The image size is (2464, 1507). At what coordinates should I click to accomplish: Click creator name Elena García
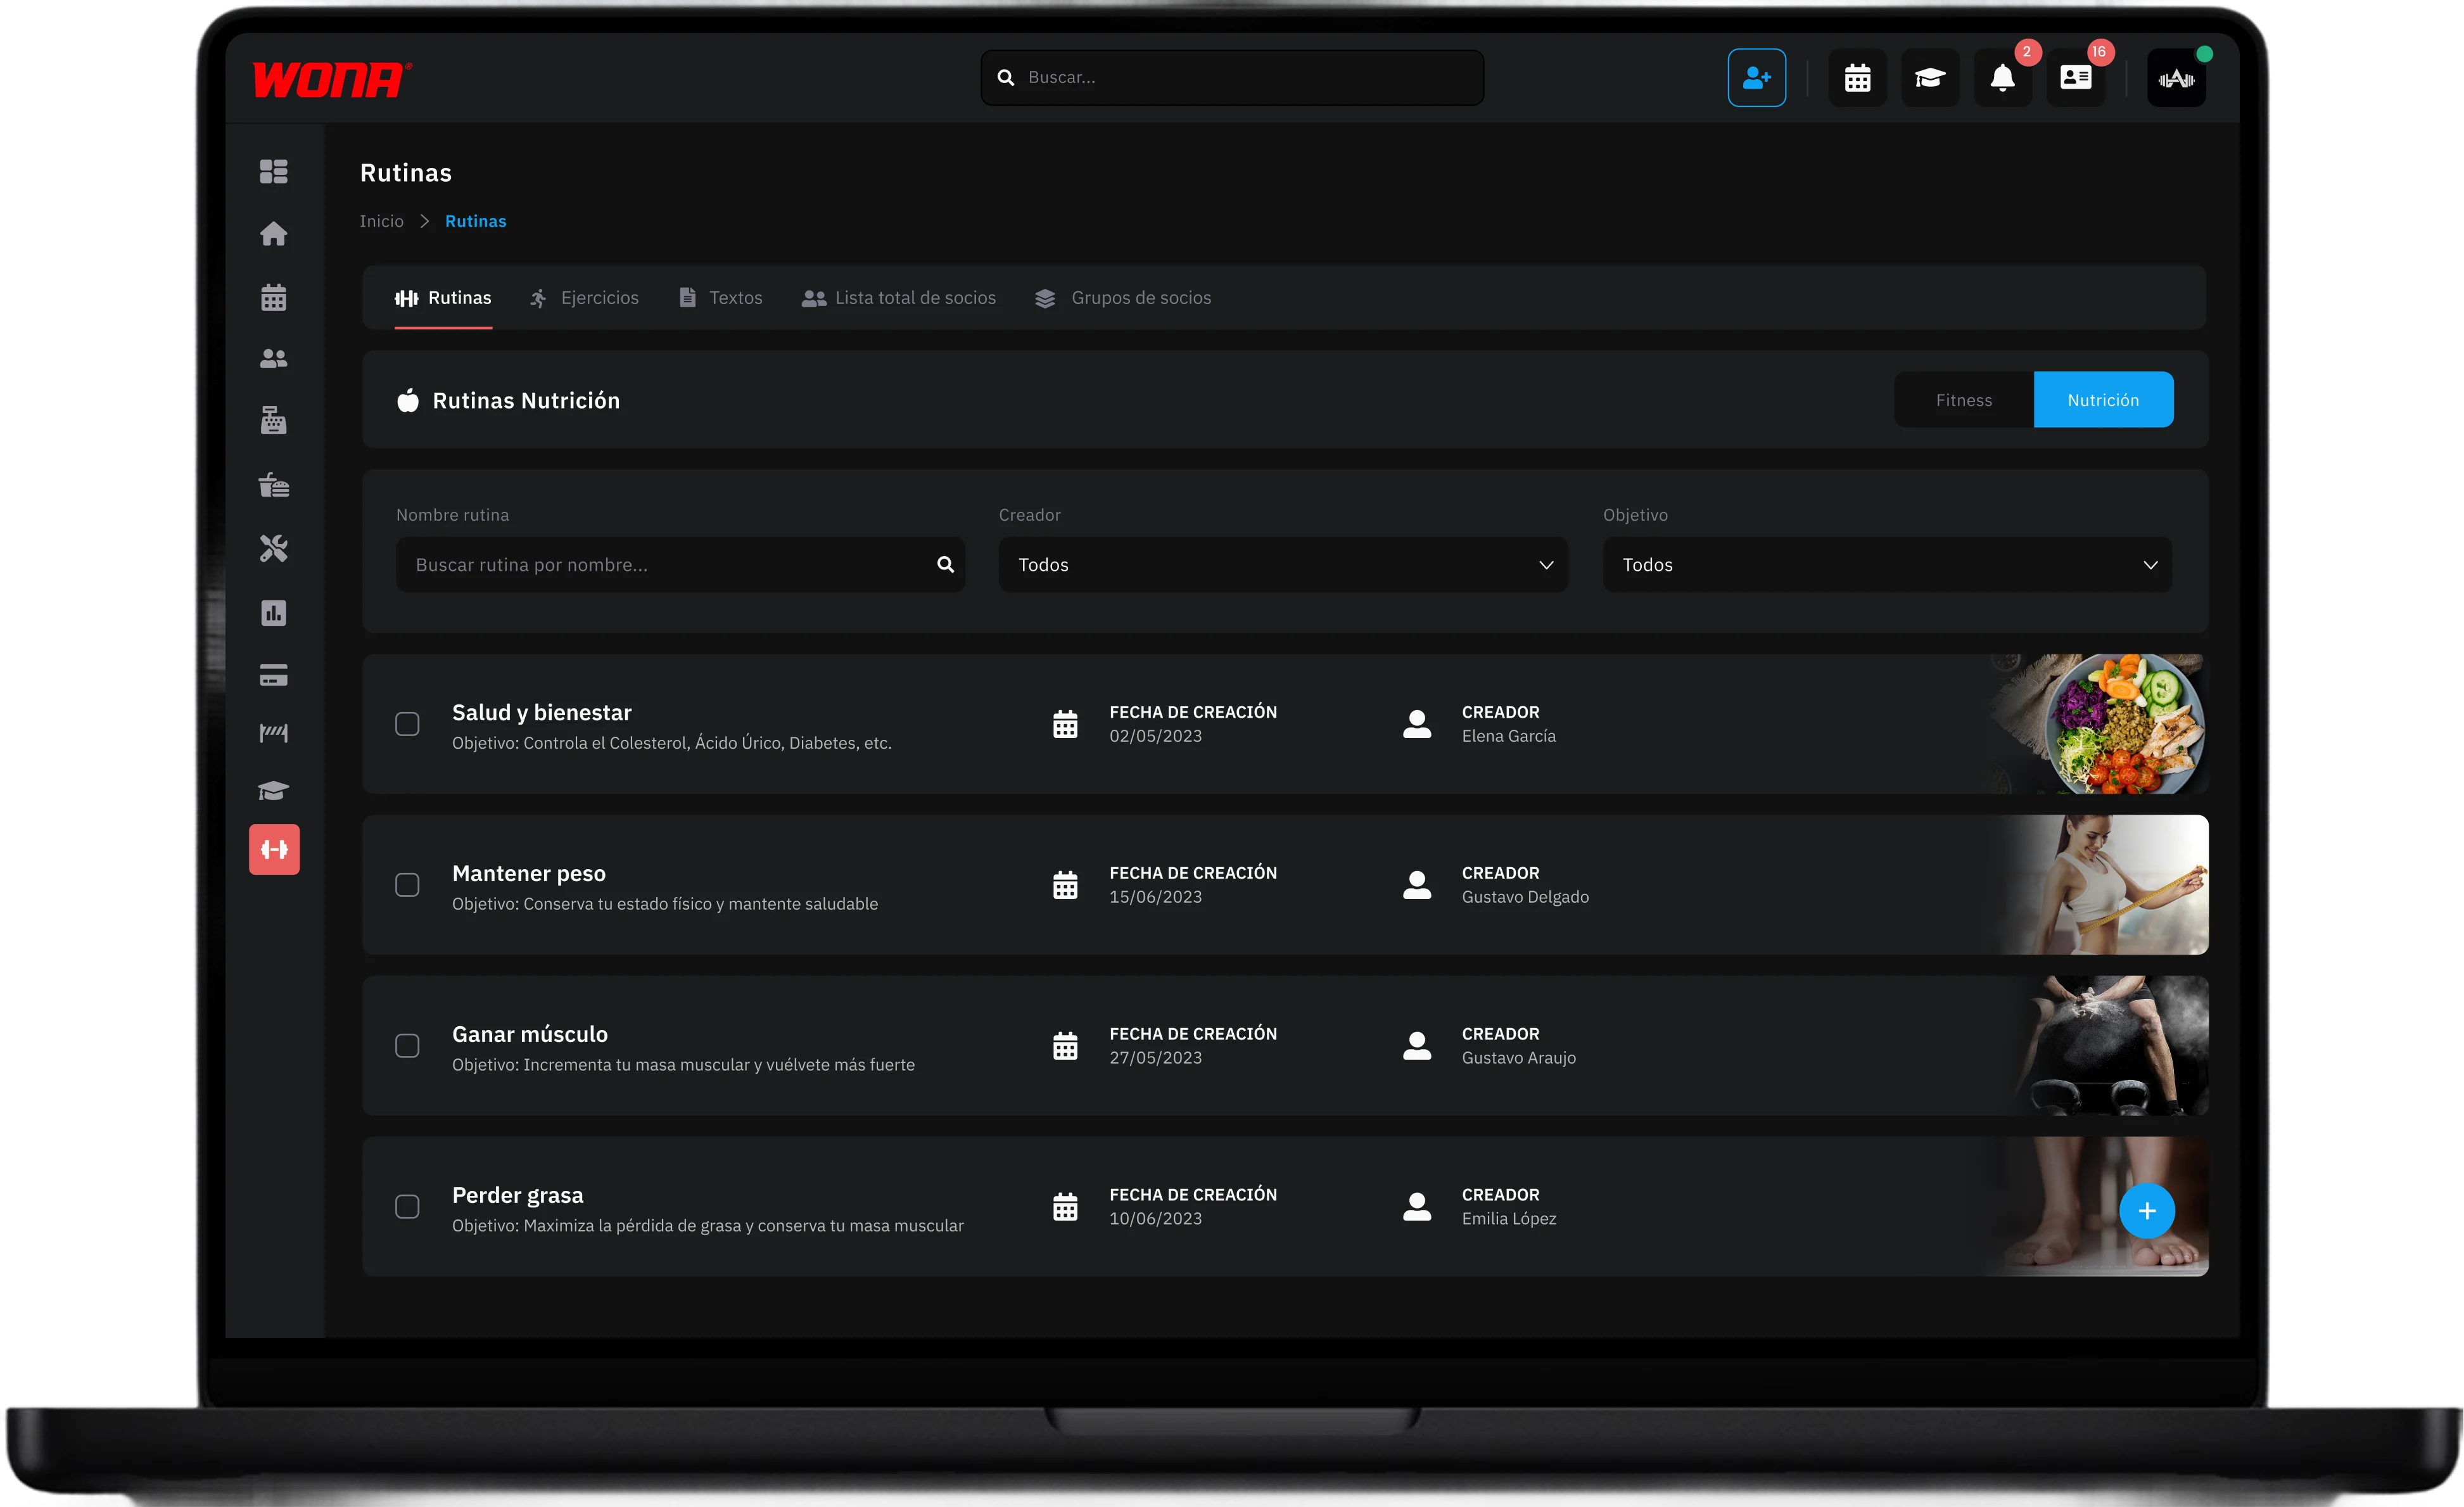pos(1508,736)
